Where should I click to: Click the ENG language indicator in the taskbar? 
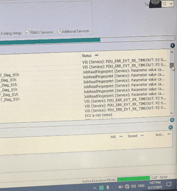(141, 186)
